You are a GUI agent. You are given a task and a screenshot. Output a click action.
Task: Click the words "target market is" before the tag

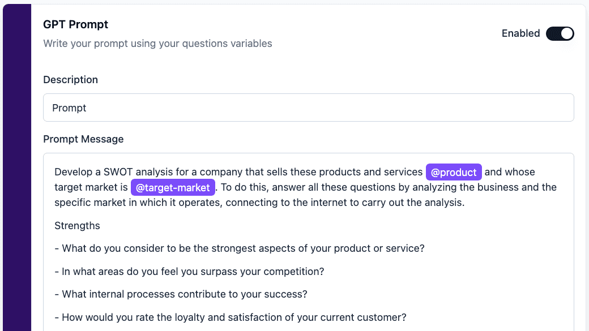91,187
